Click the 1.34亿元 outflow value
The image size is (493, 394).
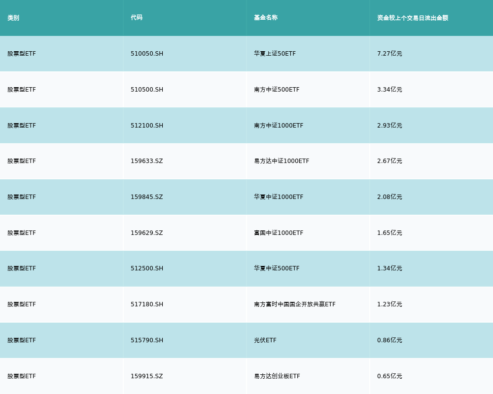pyautogui.click(x=389, y=268)
